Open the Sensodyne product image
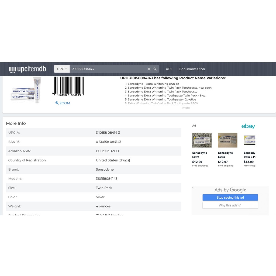Screen dimensions: 276x276 tap(26, 90)
